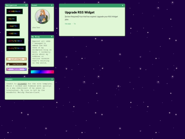Open the cupoftea.social badge link
The height and width of the screenshot is (139, 185).
[16, 64]
